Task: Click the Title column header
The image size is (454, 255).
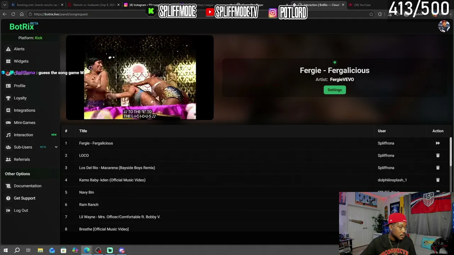Action: 83,131
